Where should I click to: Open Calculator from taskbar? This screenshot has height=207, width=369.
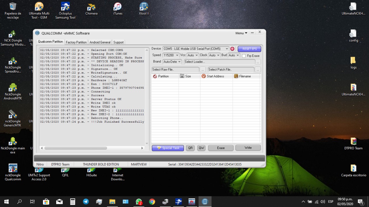click(x=73, y=202)
